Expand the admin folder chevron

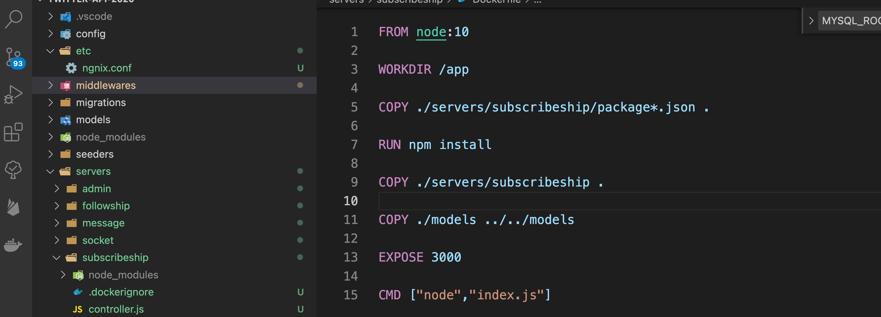coord(57,189)
